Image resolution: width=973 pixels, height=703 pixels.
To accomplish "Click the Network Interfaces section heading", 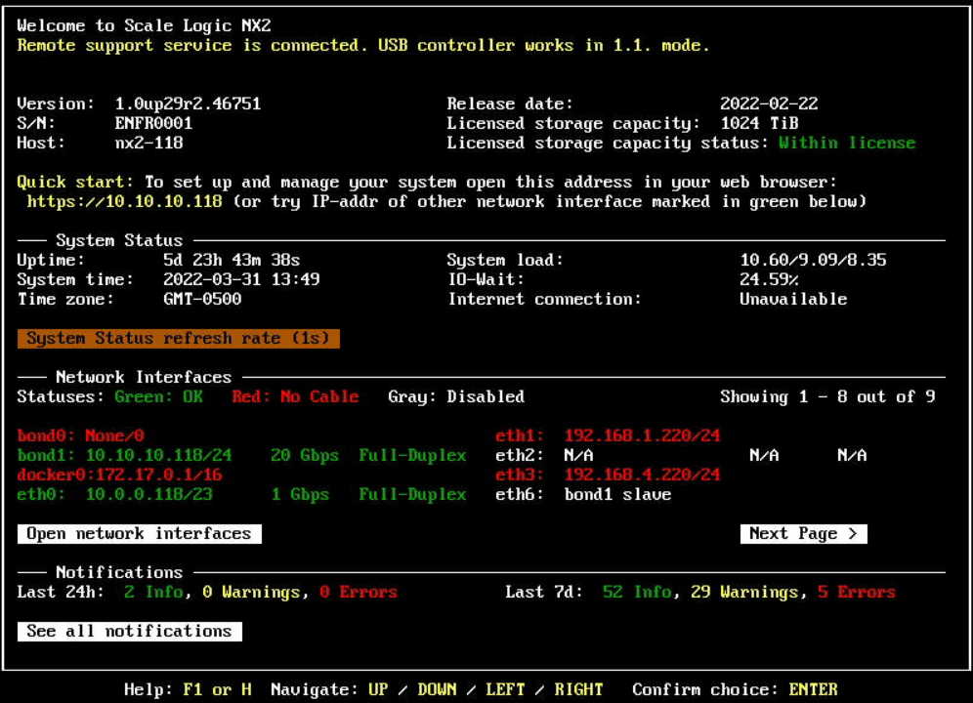I will coord(144,377).
